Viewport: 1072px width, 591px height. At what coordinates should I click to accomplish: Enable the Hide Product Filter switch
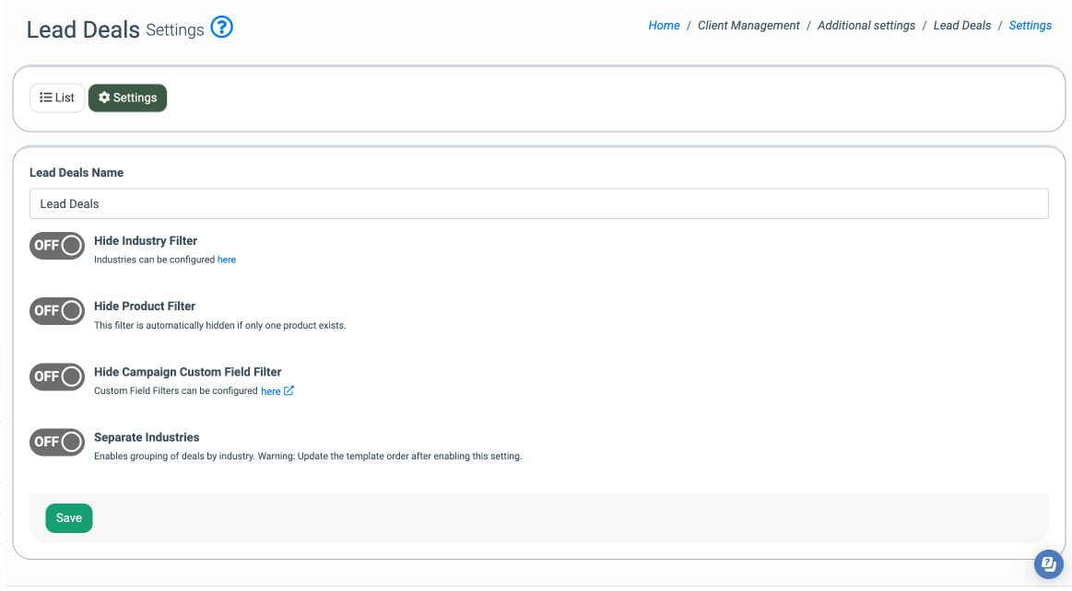coord(57,311)
